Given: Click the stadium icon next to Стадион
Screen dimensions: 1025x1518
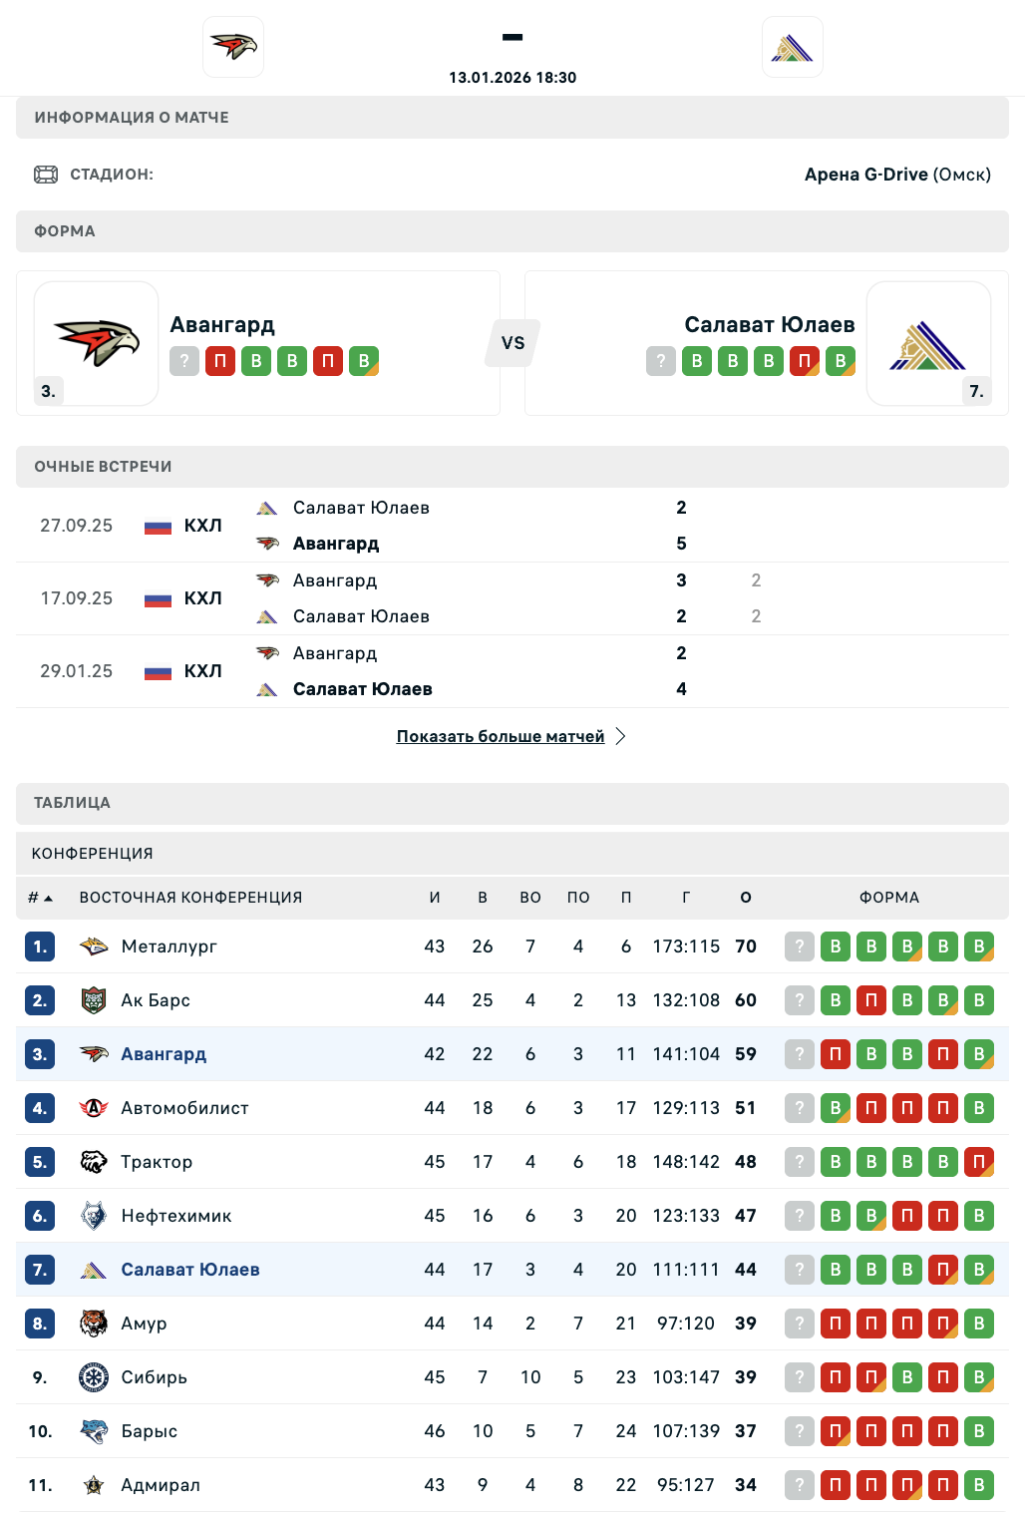Looking at the screenshot, I should pos(46,175).
